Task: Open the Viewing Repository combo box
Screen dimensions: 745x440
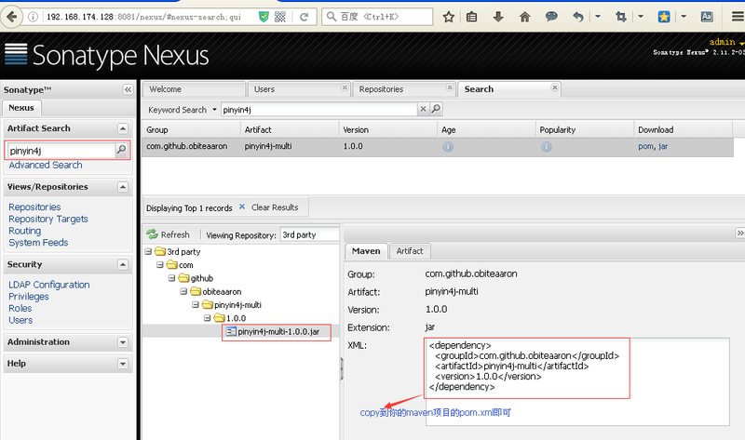Action: tap(309, 234)
